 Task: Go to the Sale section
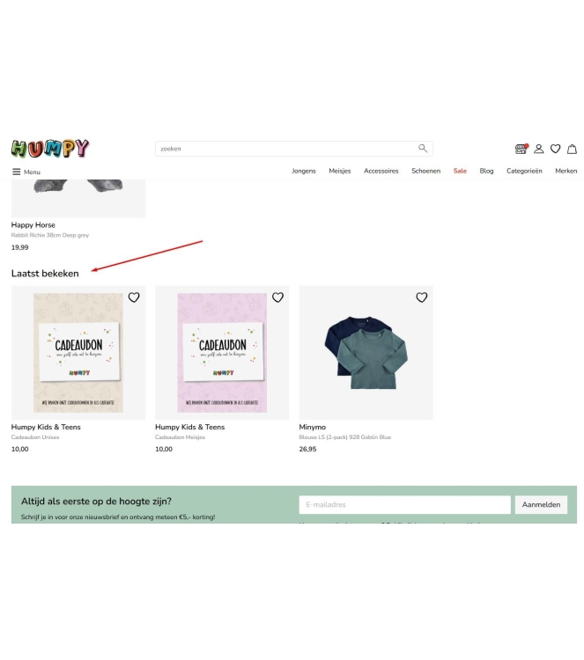pos(460,171)
